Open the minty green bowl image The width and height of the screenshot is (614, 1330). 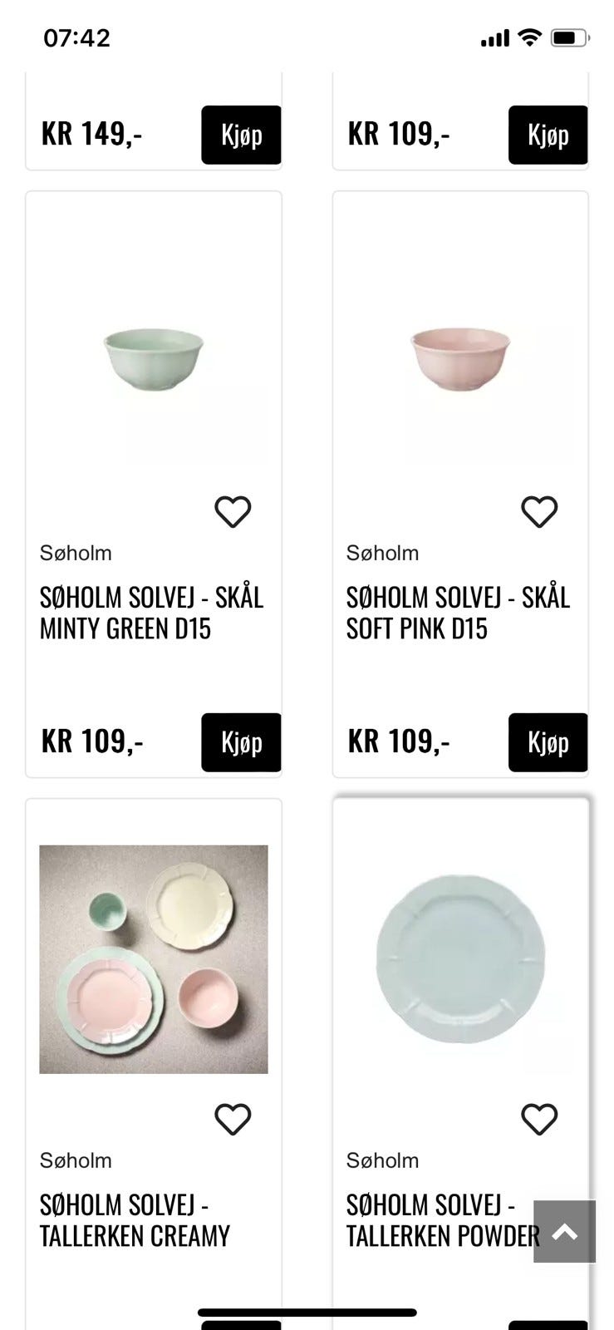(x=154, y=359)
